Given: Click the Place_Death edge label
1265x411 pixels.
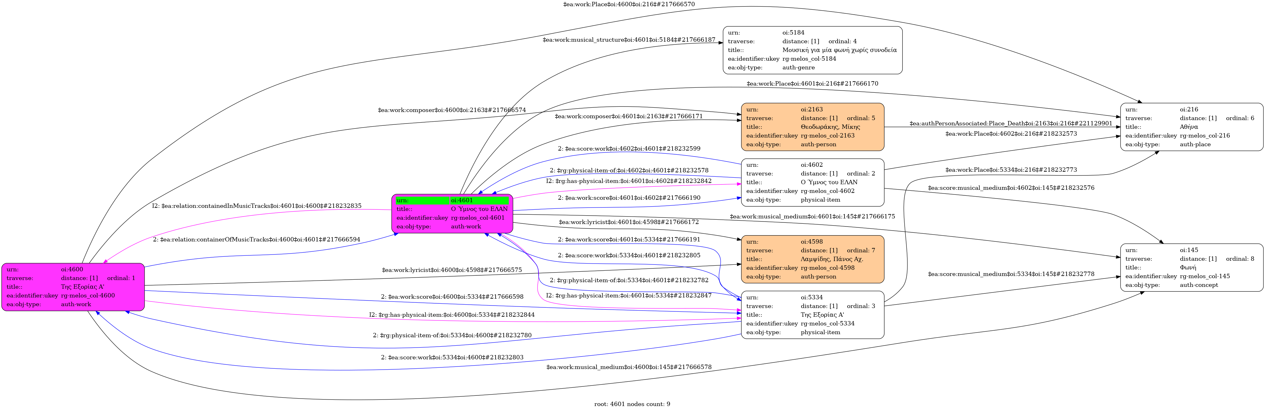Looking at the screenshot, I should click(1011, 124).
